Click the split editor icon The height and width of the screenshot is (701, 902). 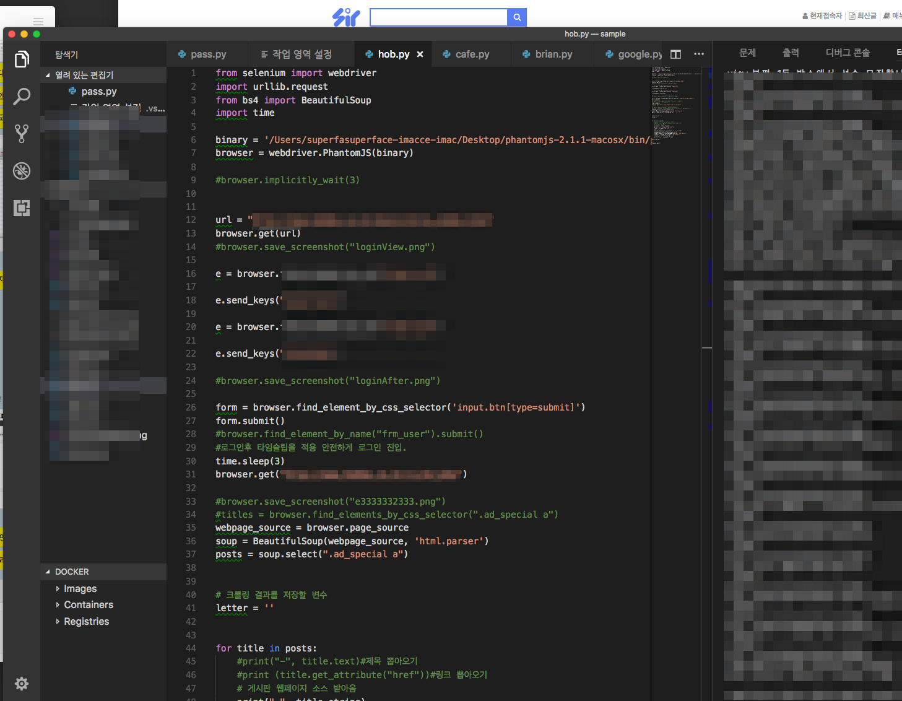click(x=676, y=54)
